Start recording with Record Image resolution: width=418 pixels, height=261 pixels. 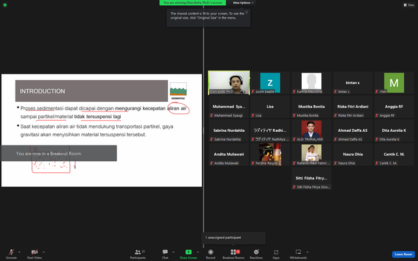coord(210,254)
